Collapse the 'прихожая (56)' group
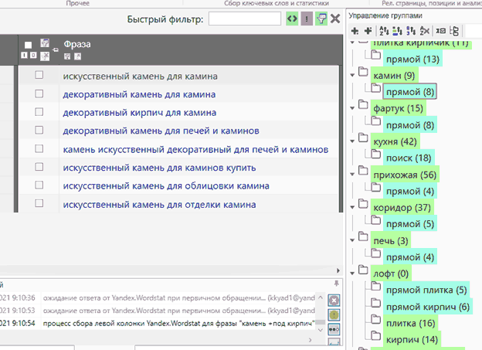This screenshot has height=350, width=482. 352,175
